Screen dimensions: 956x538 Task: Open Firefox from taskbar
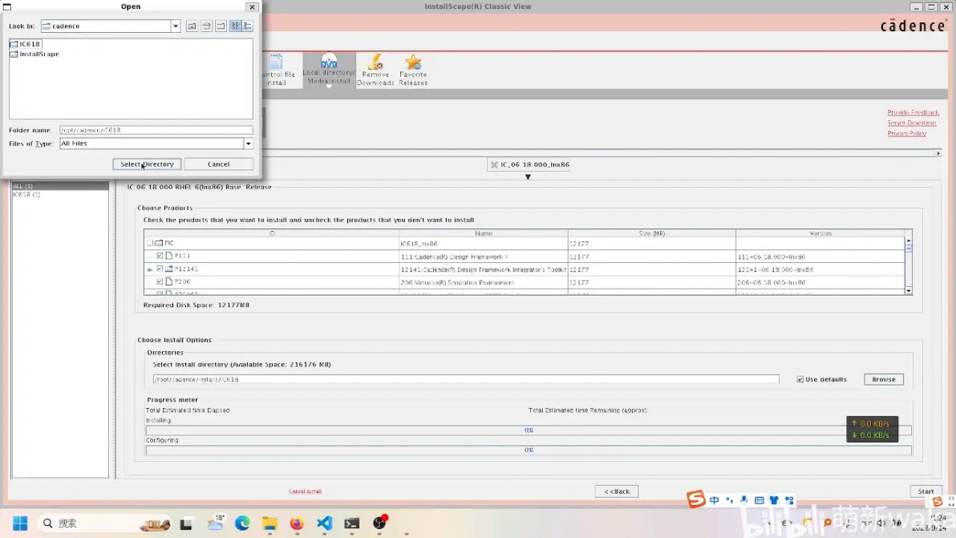point(297,524)
